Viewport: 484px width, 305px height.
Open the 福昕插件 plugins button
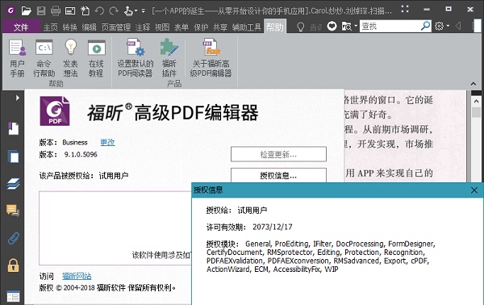(169, 58)
